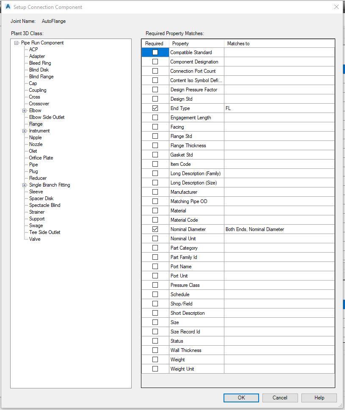Click the Property column header
345x410 pixels.
[196, 44]
